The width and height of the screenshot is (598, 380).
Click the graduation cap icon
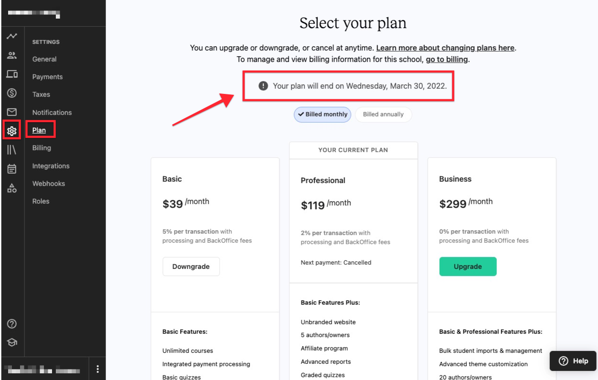pos(12,342)
